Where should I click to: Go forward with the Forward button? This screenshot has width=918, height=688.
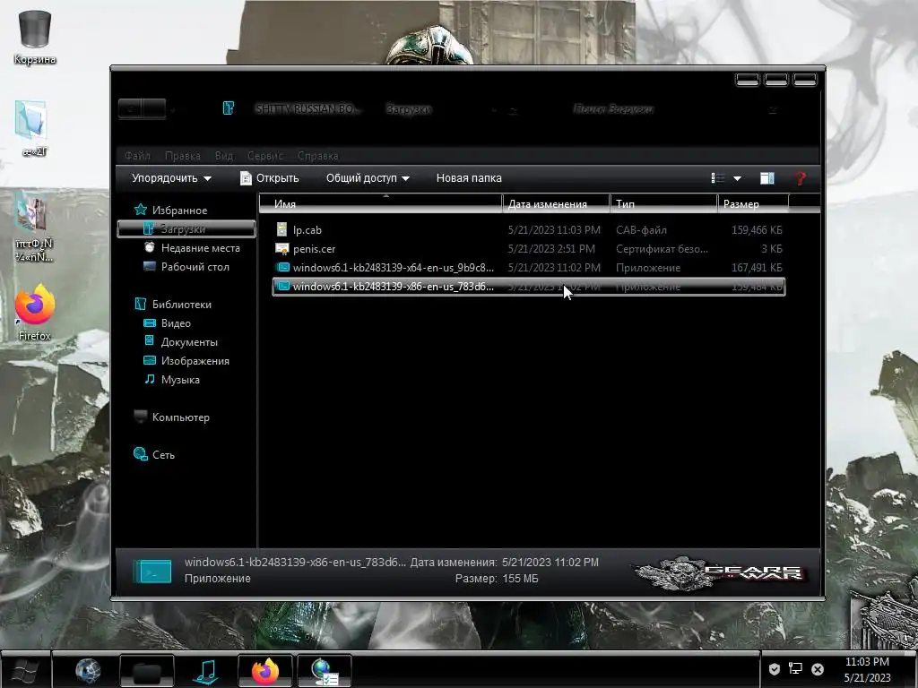pos(154,108)
